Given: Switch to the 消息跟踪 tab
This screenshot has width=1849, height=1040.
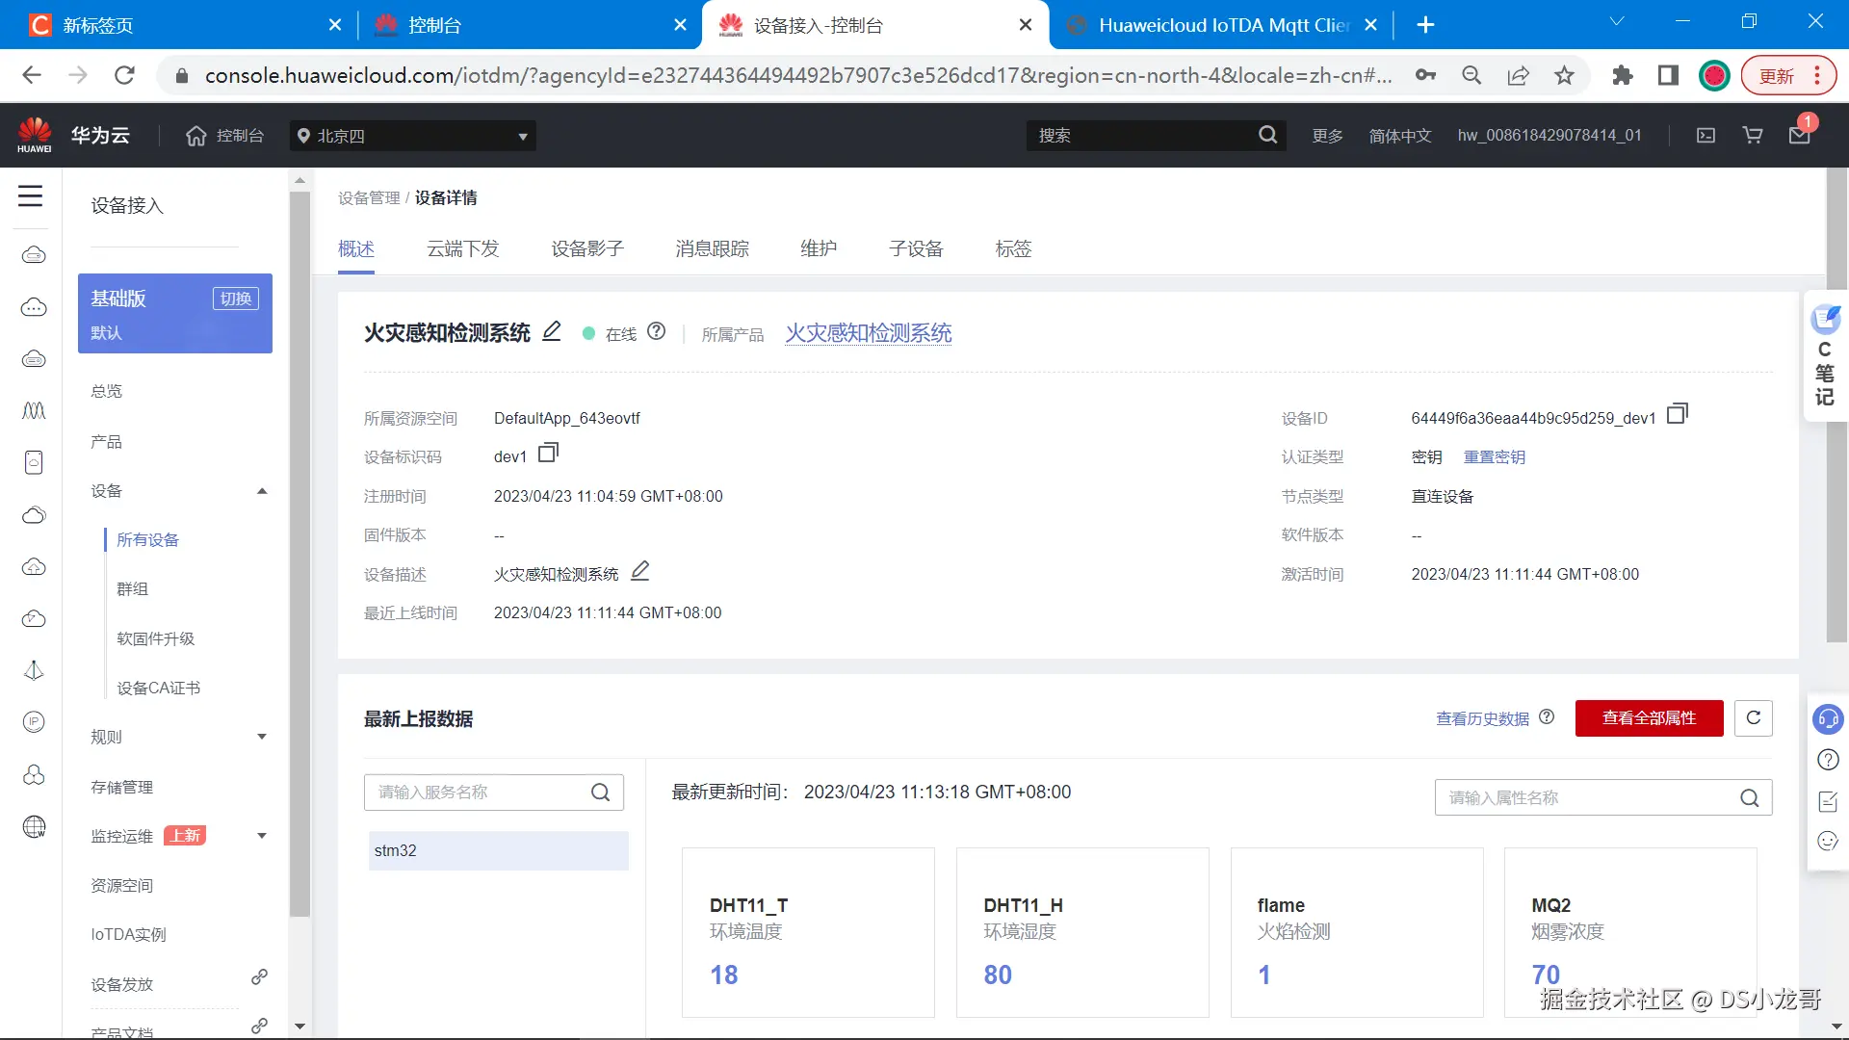Looking at the screenshot, I should (712, 249).
